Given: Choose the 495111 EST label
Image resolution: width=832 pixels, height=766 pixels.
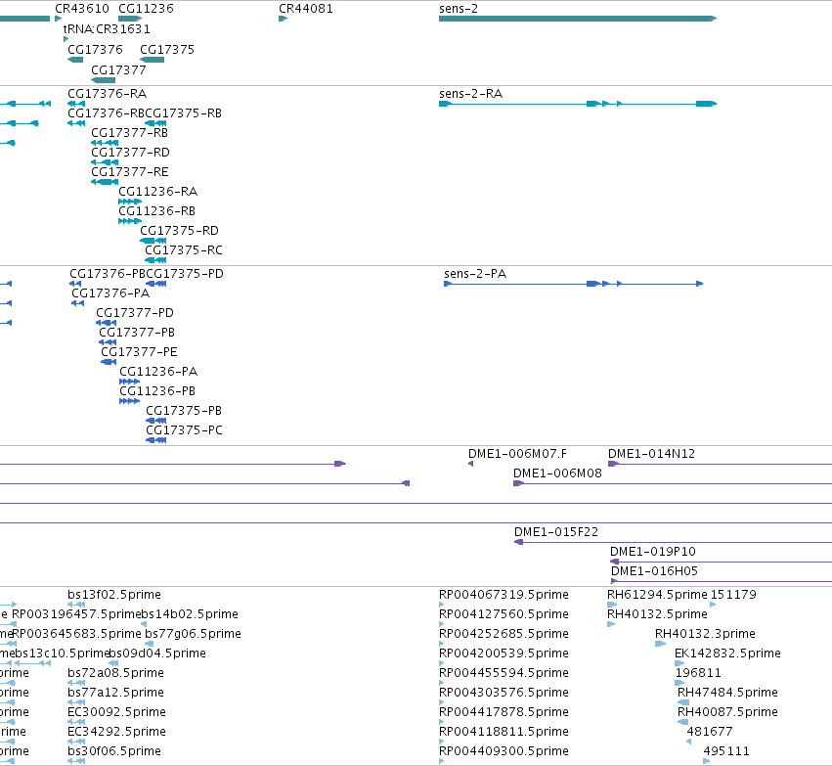Looking at the screenshot, I should point(726,751).
